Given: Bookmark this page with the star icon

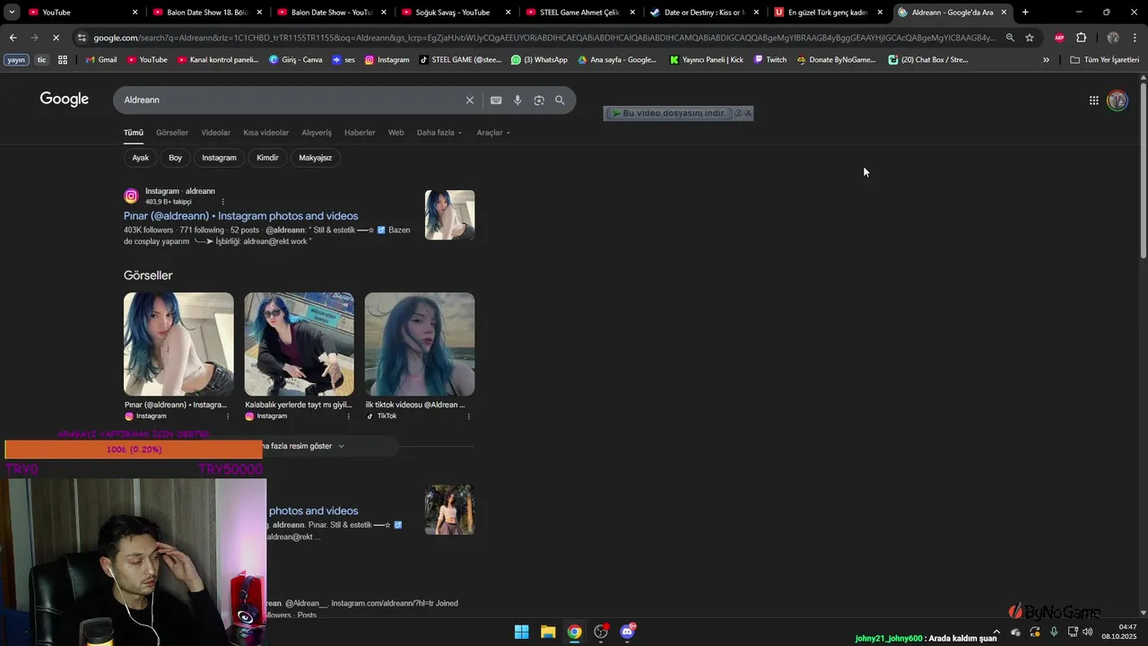Looking at the screenshot, I should (1030, 38).
